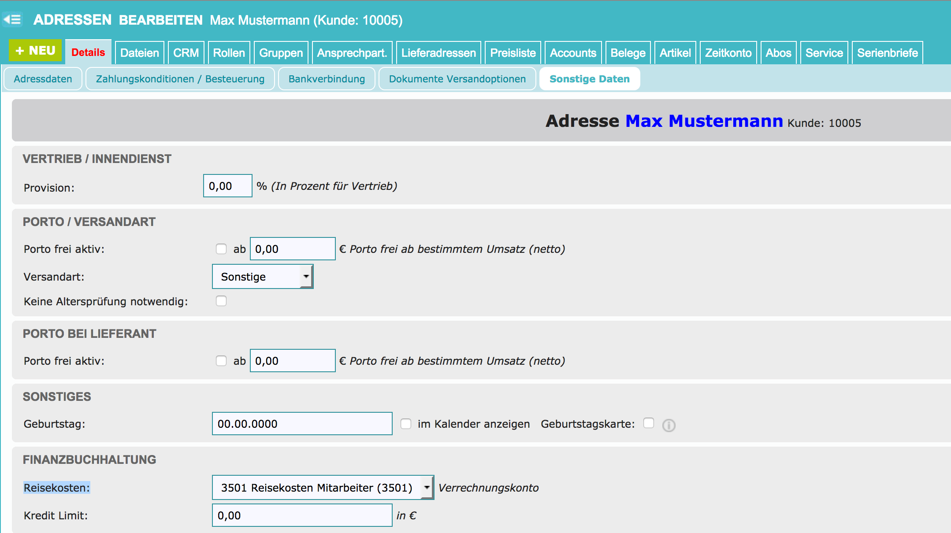
Task: Open Dokumente Versandoptionen subtab
Action: click(457, 79)
